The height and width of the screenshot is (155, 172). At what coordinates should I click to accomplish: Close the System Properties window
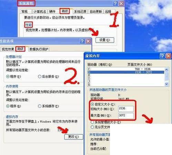coord(121,3)
